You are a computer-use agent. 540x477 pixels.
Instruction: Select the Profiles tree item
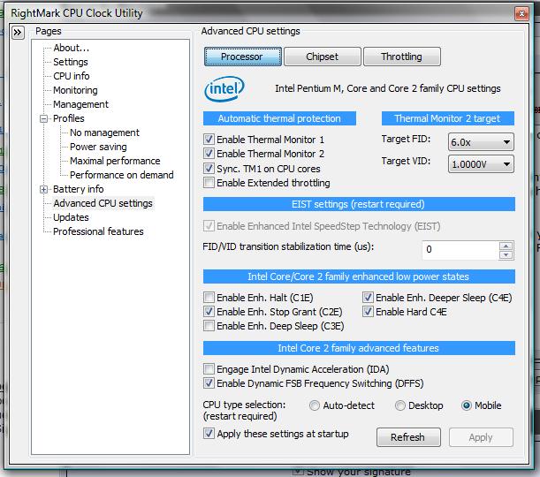coord(69,118)
